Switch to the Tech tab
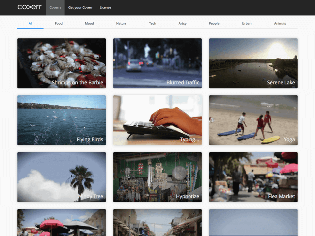 [153, 23]
